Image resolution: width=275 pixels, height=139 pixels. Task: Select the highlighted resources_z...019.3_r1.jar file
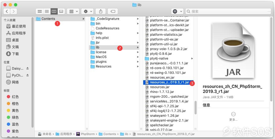click(168, 82)
